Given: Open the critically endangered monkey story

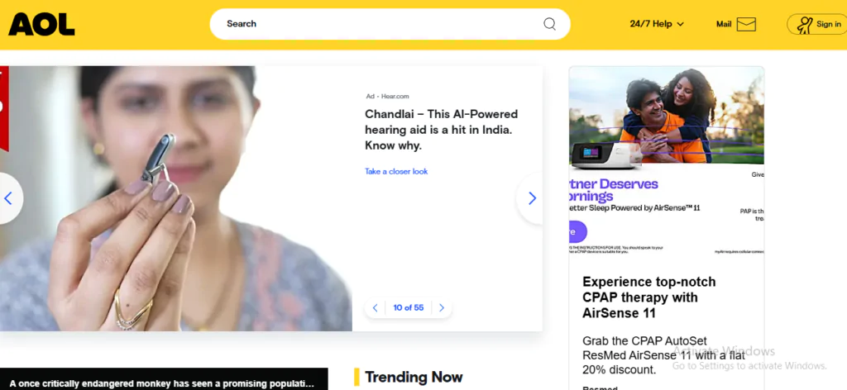Looking at the screenshot, I should (x=162, y=383).
